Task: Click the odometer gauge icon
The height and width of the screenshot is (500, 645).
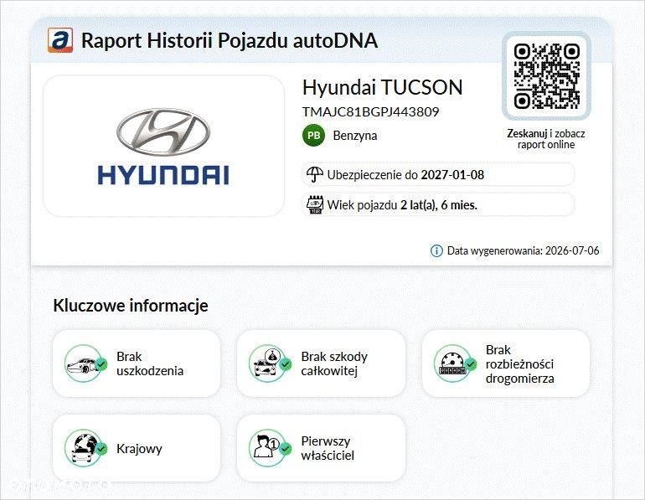Action: [x=454, y=363]
